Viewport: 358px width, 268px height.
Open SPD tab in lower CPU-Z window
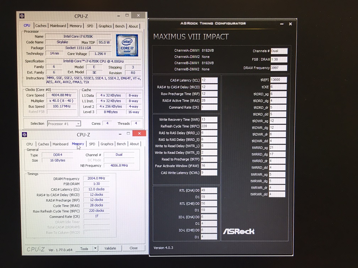coord(92,144)
